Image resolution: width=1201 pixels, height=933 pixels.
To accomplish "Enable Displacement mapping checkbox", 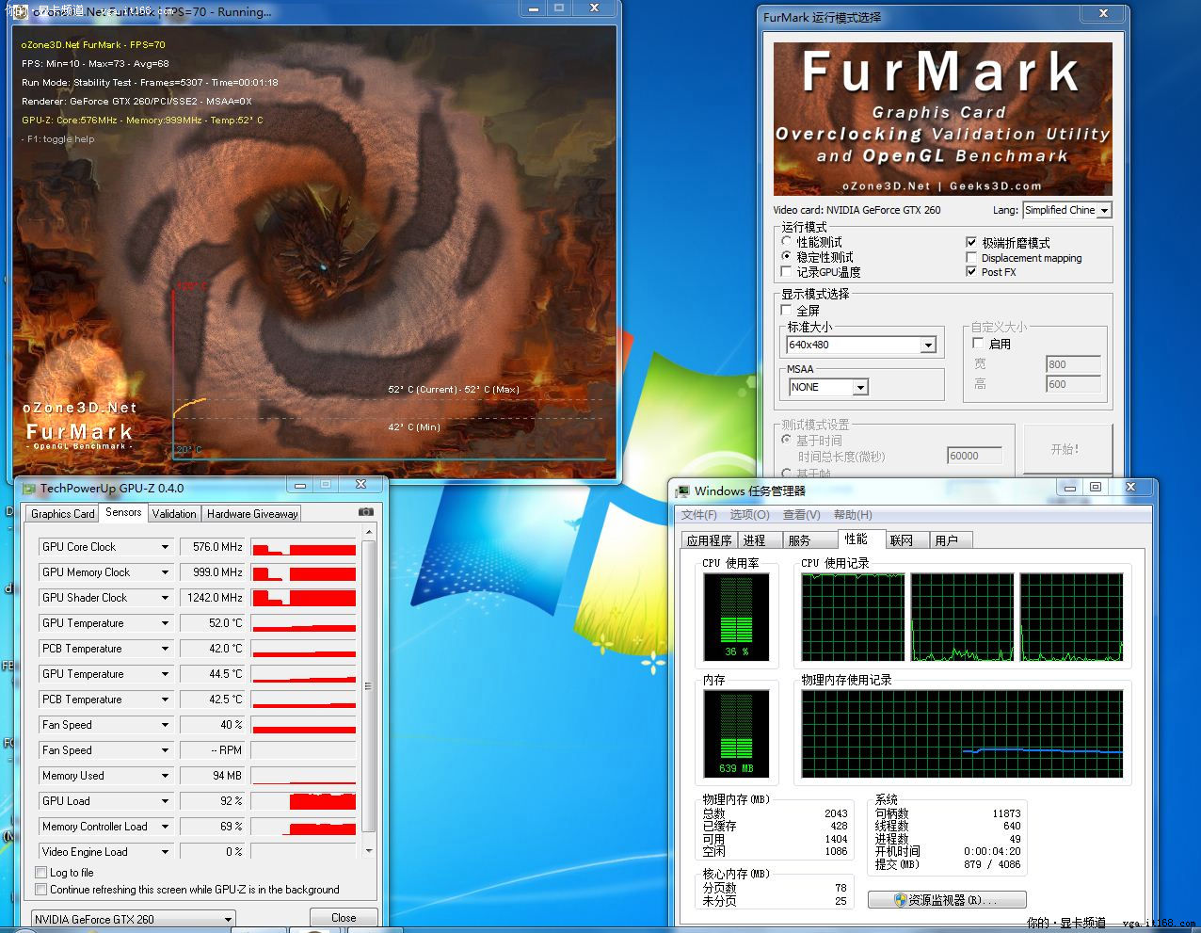I will [971, 257].
